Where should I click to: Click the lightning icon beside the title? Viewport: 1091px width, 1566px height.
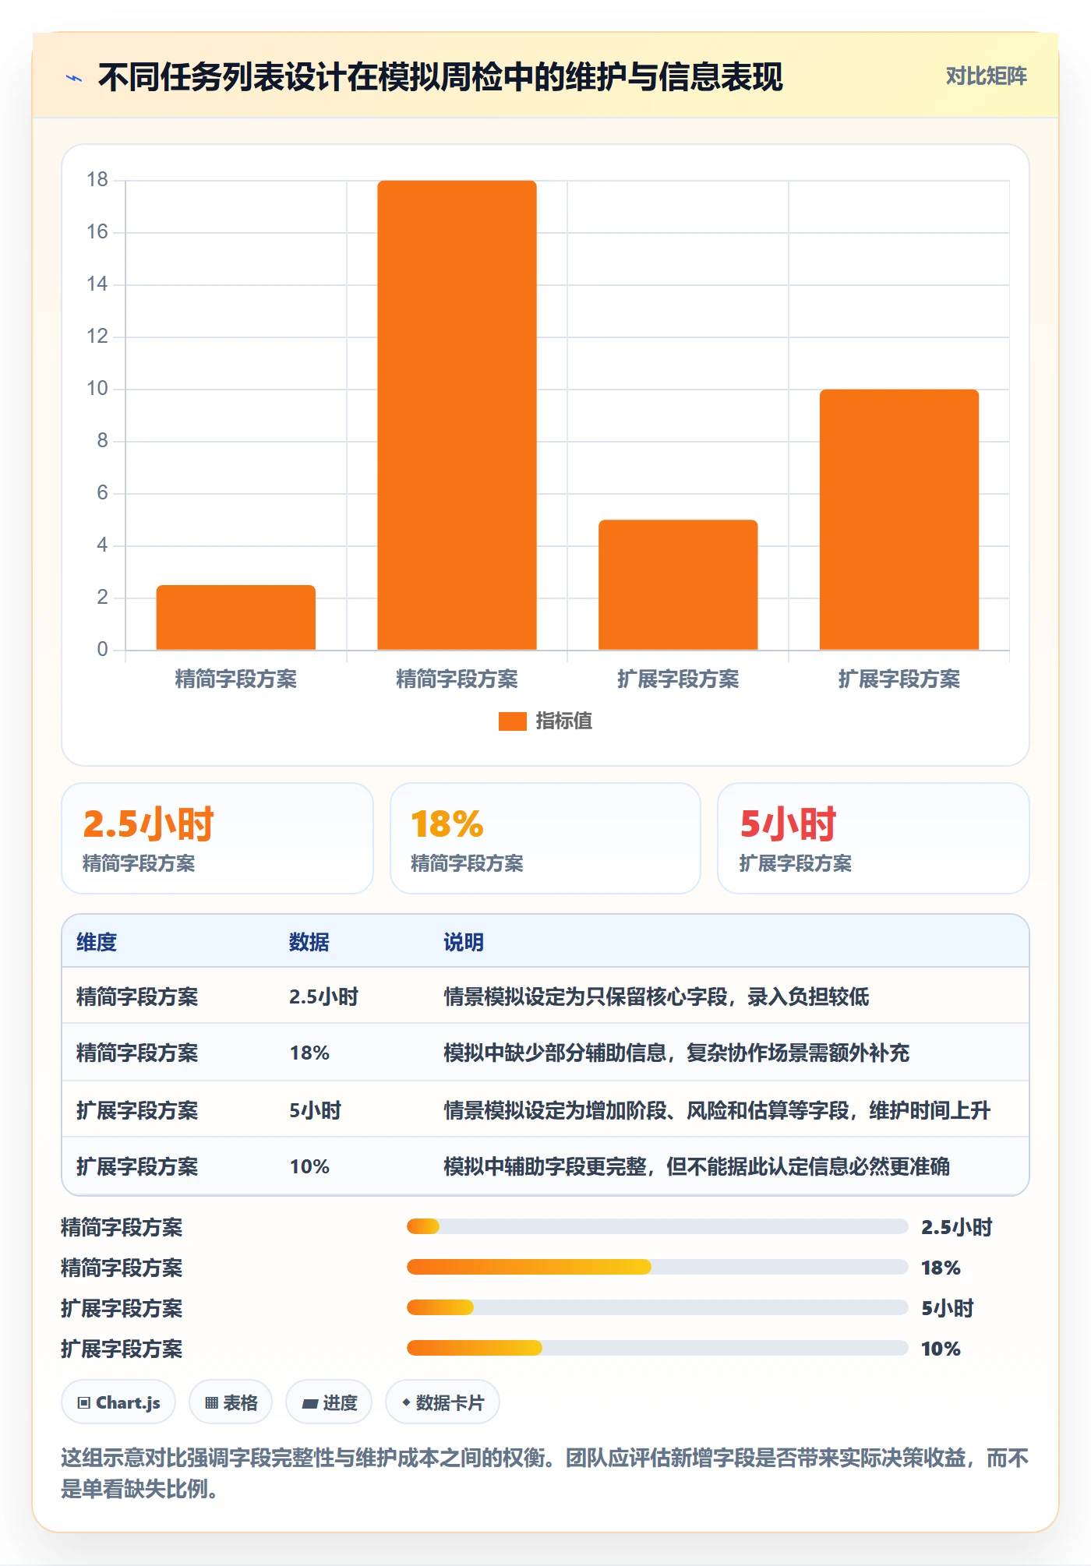pos(74,78)
